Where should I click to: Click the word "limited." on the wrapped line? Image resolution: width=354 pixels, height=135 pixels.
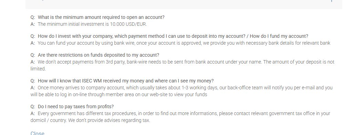pyautogui.click(x=38, y=69)
